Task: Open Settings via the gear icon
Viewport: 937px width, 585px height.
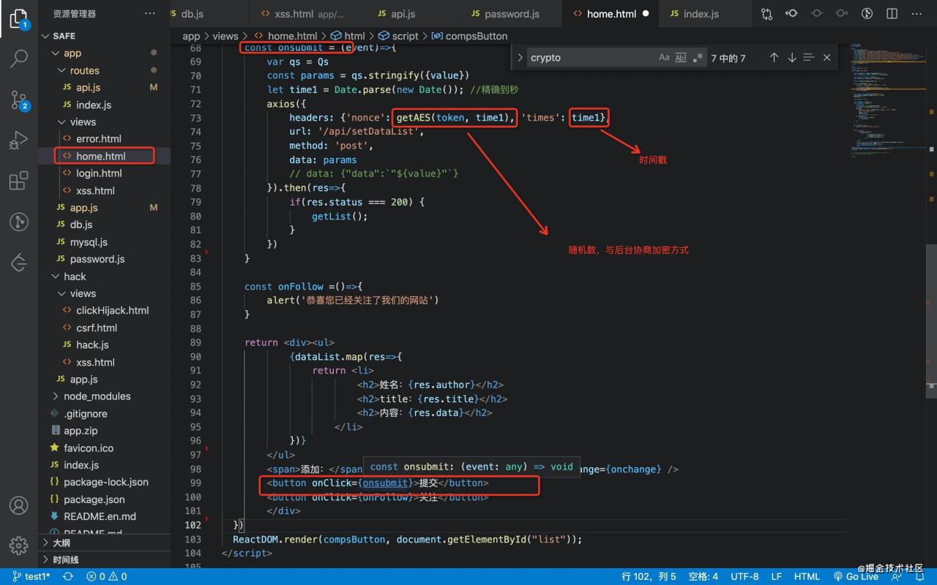Action: [x=18, y=544]
